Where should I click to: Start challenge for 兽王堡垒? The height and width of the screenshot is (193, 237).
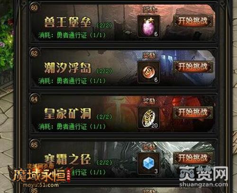coord(193,21)
